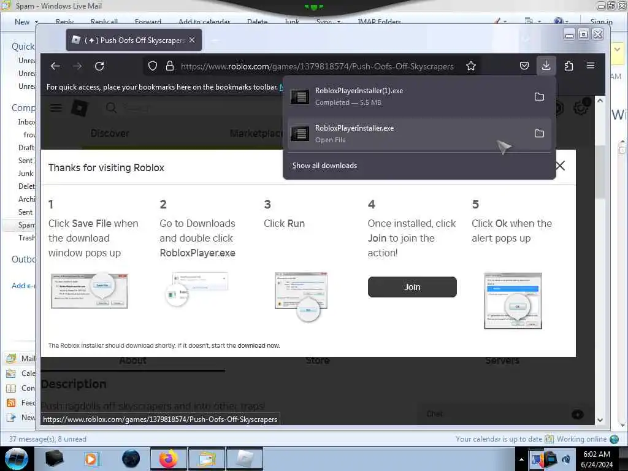
Task: Open the Windows Start menu
Action: [17, 459]
